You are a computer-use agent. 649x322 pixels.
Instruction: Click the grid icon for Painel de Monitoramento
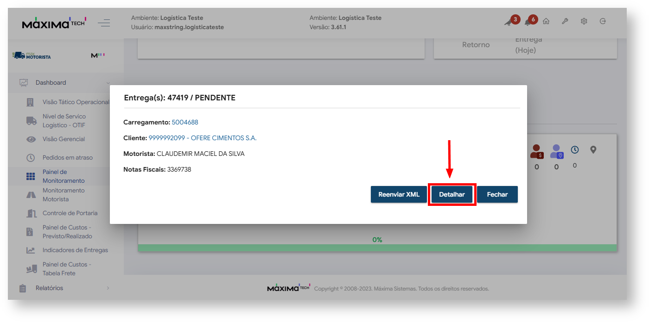pos(31,176)
